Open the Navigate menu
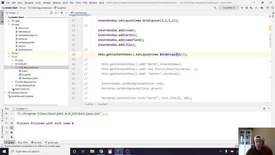Viewport: 275px width, 155px height. pos(29,3)
